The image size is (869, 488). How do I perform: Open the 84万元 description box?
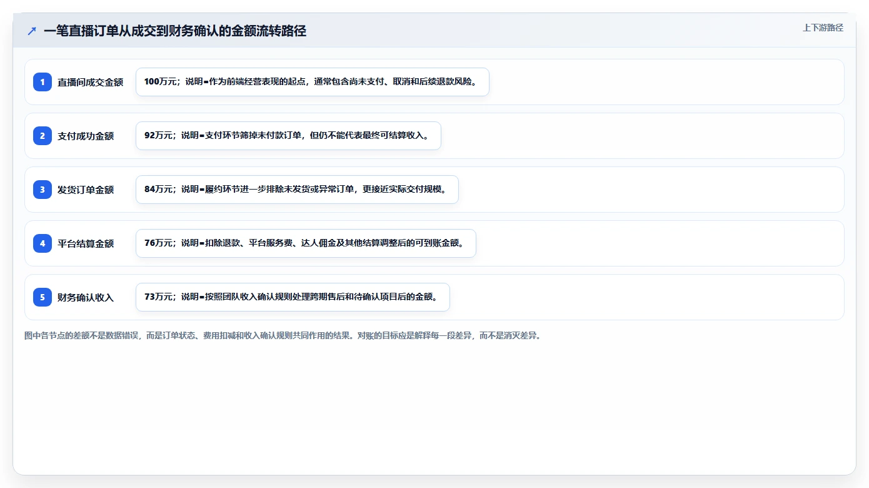[x=297, y=190]
